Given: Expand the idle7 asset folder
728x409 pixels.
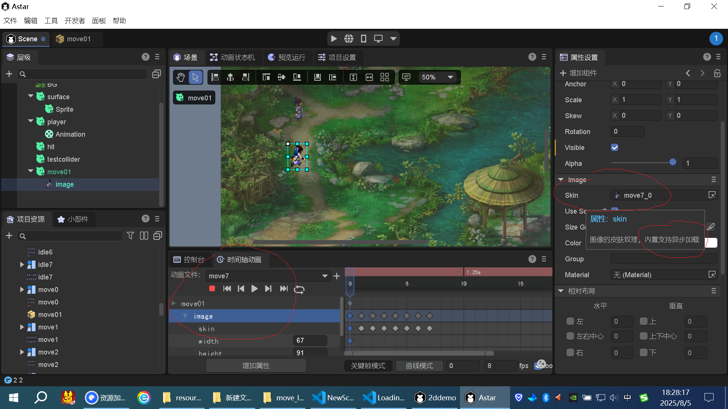Looking at the screenshot, I should click(x=22, y=264).
